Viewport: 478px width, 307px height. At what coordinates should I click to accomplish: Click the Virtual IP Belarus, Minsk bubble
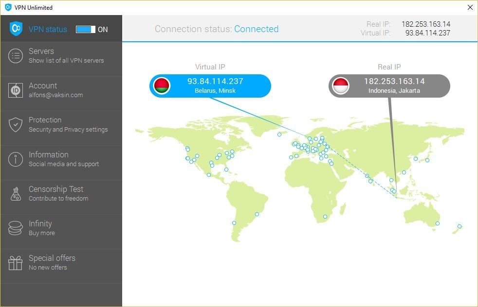point(210,86)
